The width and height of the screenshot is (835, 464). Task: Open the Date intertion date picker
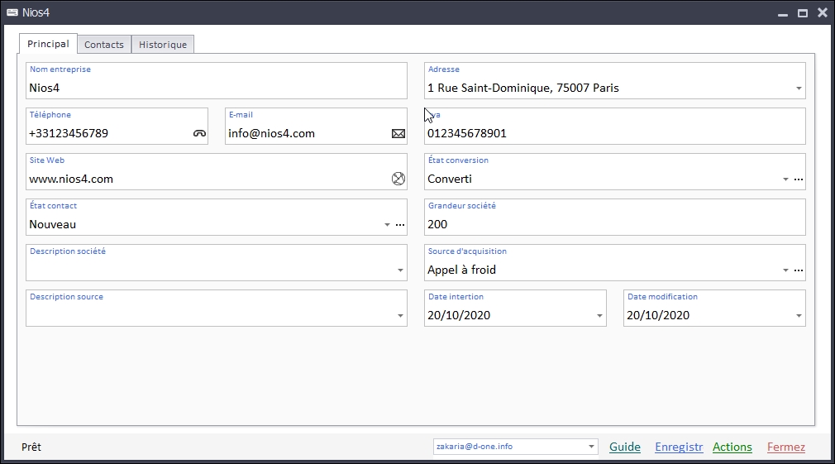[x=599, y=316]
